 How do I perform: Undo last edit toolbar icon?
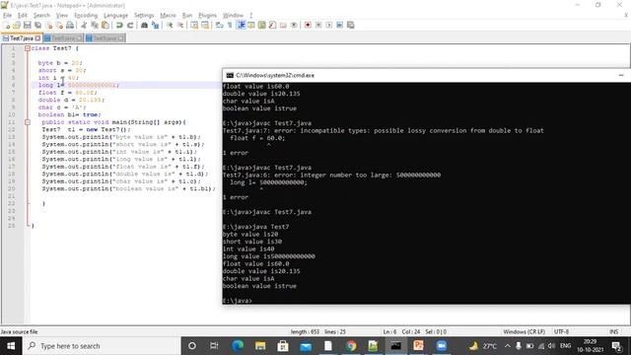click(119, 25)
